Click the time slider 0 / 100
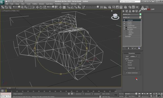 pyautogui.click(x=9, y=88)
